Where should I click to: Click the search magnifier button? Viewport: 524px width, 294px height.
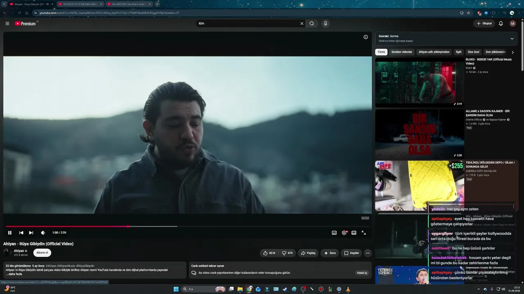pos(312,24)
